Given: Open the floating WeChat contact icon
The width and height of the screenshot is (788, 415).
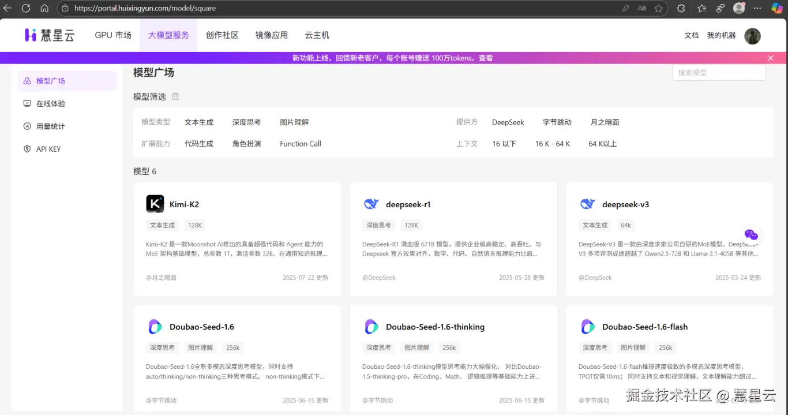Looking at the screenshot, I should [751, 234].
